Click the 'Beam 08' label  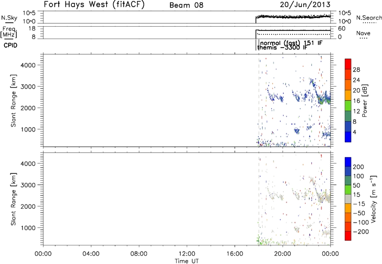coord(186,5)
